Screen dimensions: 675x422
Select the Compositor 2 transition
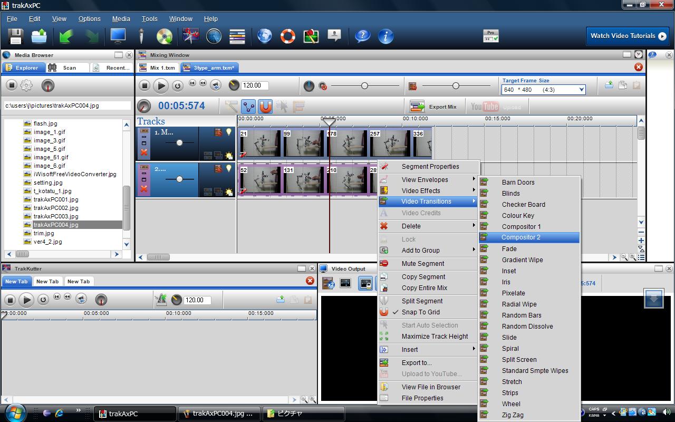(520, 237)
